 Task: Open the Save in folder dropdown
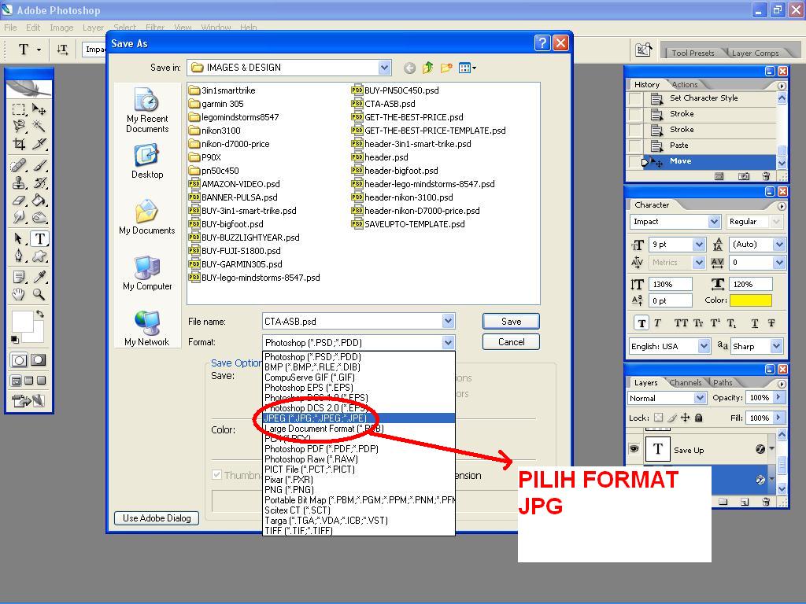pos(384,68)
